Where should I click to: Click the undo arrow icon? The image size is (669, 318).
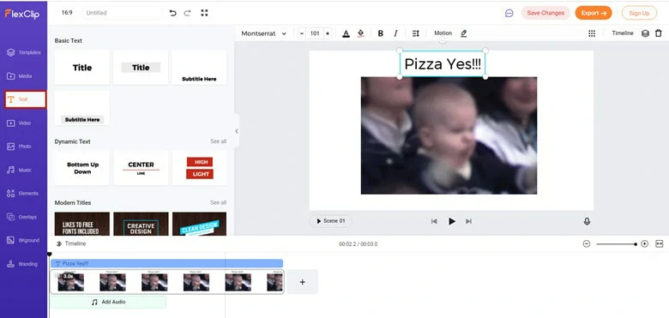(x=172, y=13)
